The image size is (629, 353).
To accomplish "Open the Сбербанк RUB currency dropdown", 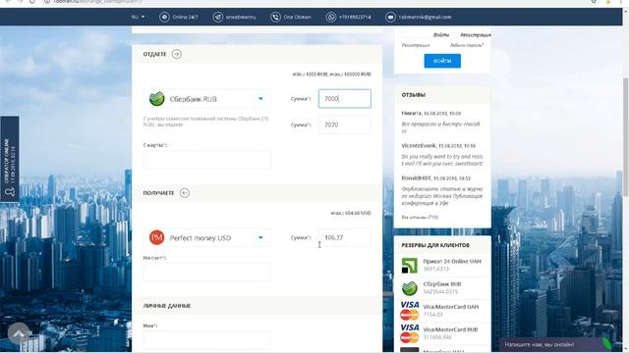I will click(207, 99).
